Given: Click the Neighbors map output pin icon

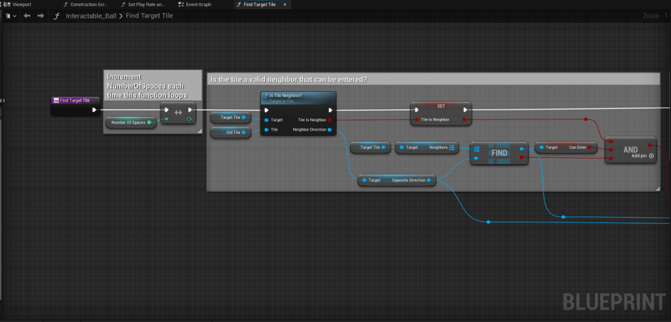Looking at the screenshot, I should [x=453, y=148].
